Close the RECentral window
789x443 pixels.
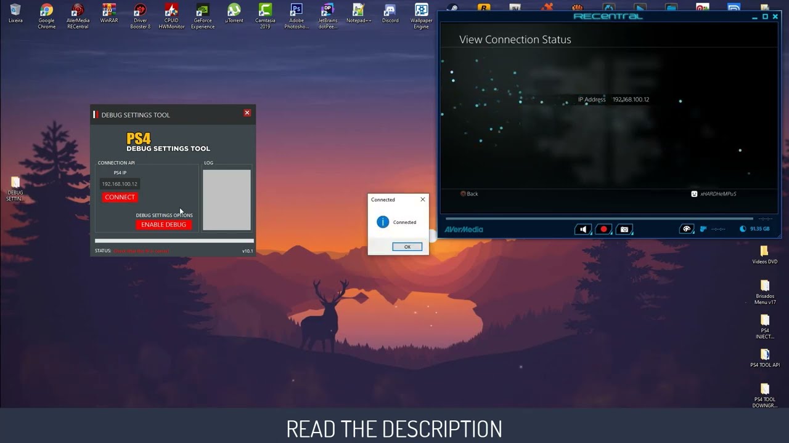(x=775, y=17)
